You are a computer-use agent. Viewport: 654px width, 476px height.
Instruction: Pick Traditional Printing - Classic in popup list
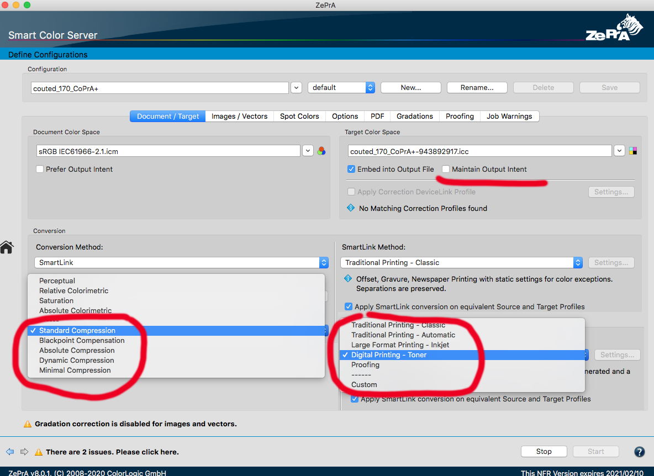point(462,325)
